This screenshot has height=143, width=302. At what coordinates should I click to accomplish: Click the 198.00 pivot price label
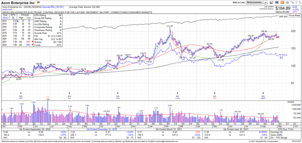pyautogui.click(x=264, y=31)
